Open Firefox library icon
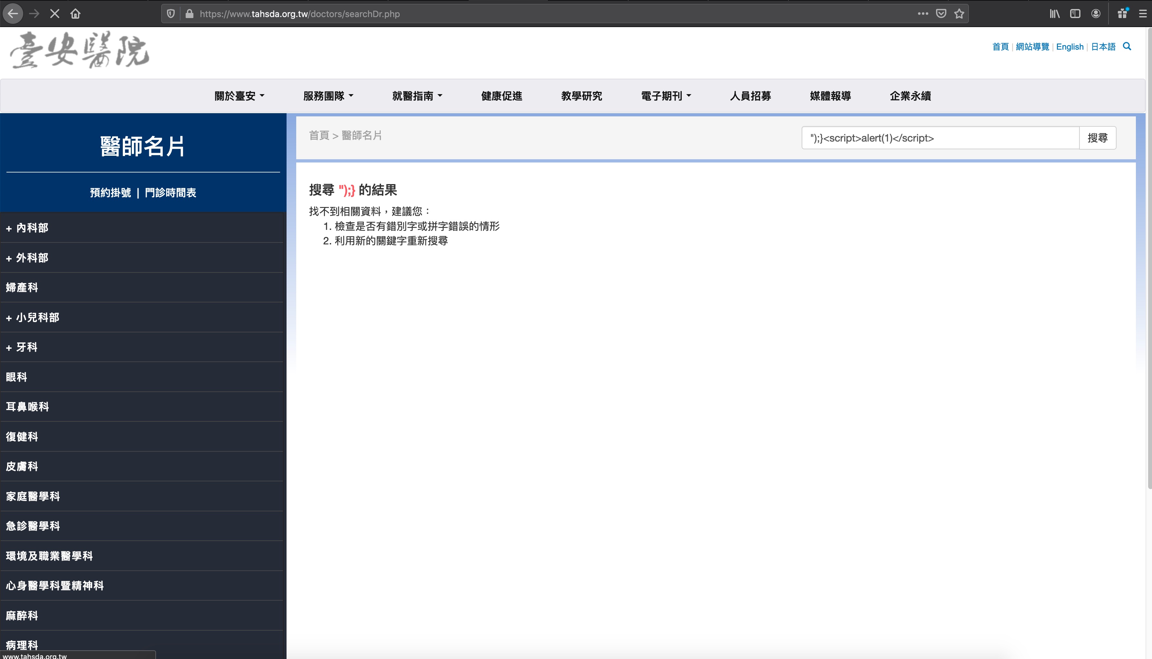 point(1054,14)
